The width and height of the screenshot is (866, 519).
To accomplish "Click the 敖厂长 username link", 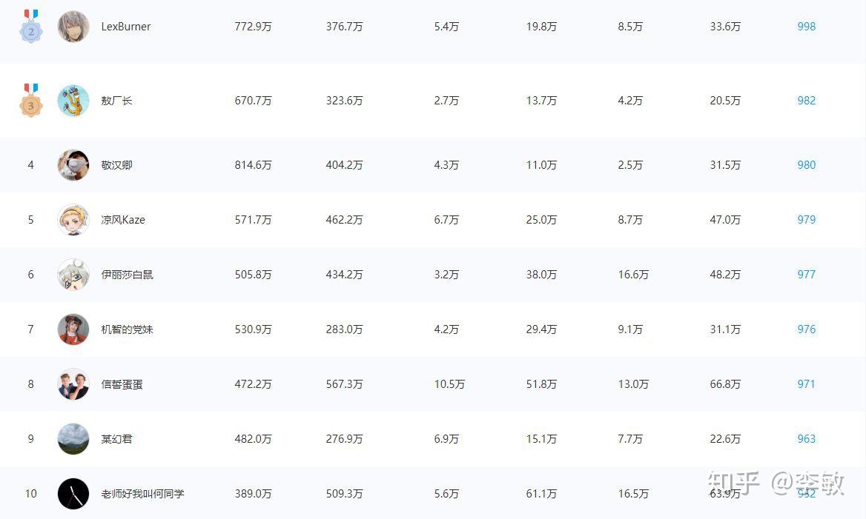I will tap(116, 101).
